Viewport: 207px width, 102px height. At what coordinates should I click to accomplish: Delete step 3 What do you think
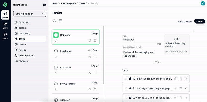180,98
